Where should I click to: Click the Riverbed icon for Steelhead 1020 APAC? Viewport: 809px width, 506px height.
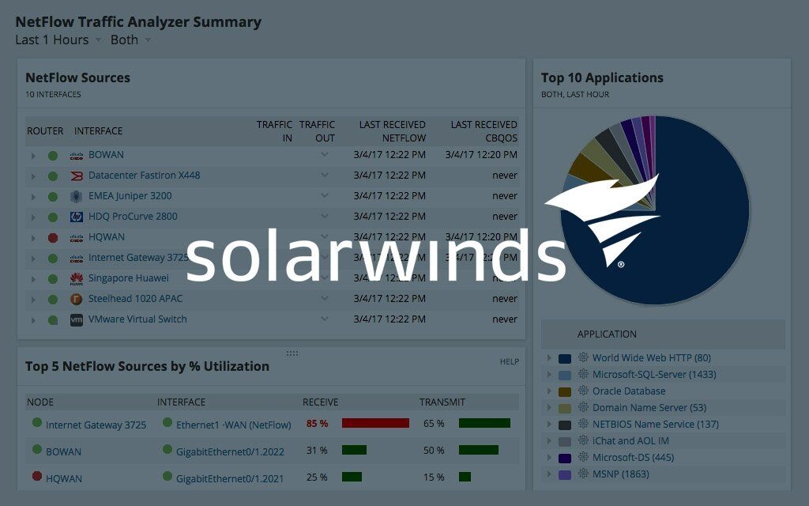77,299
